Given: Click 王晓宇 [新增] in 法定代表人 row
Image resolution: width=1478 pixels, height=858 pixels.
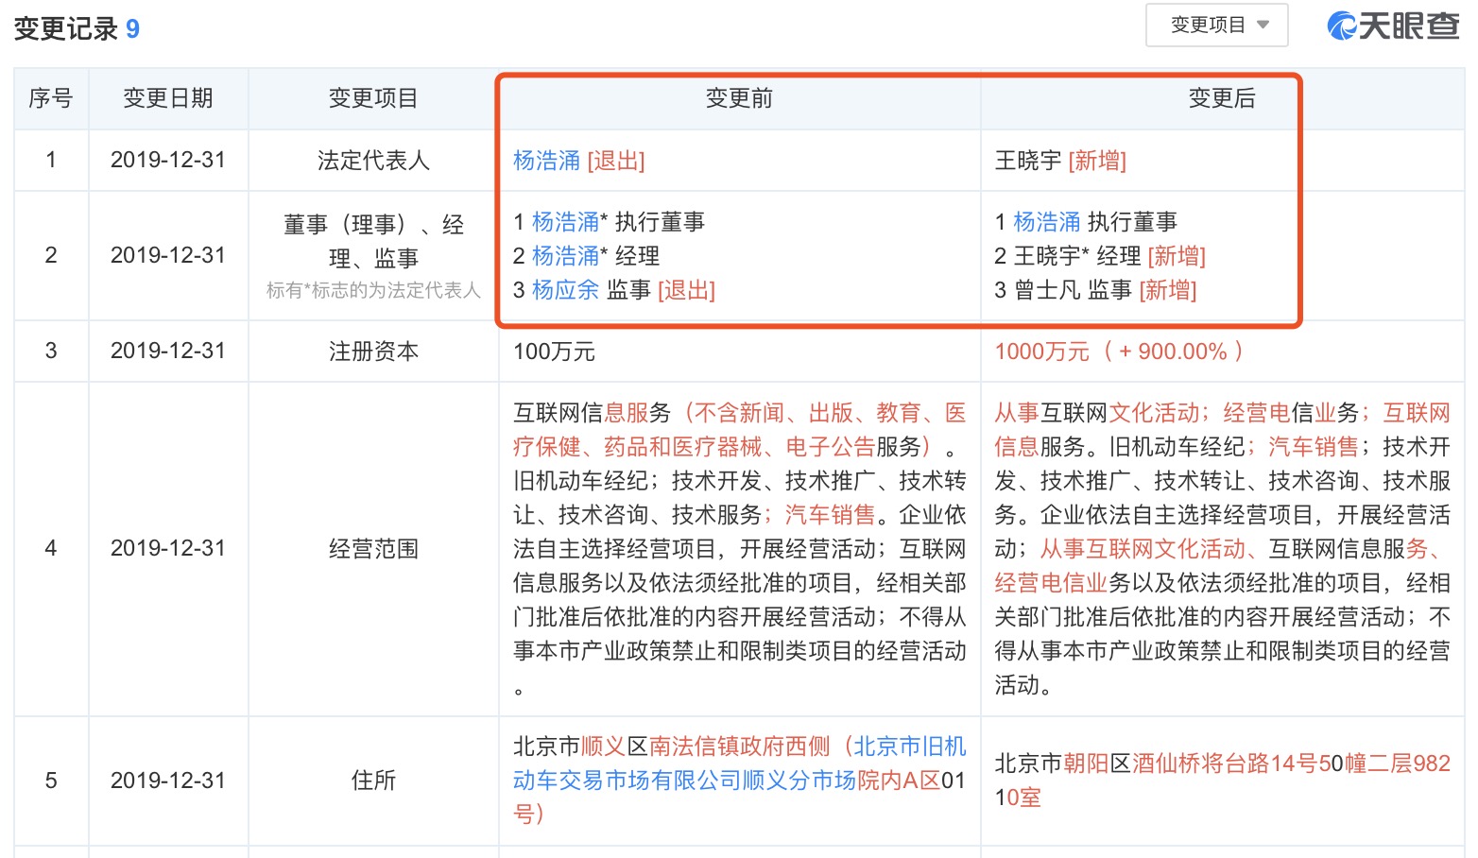Looking at the screenshot, I should point(1060,161).
